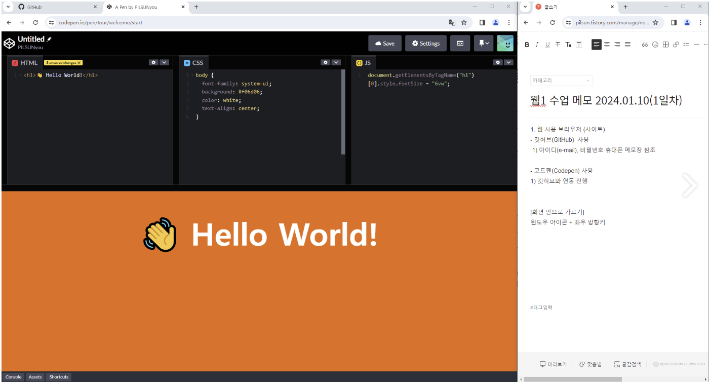Expand CSS panel dropdown chevron
The width and height of the screenshot is (710, 382).
point(336,62)
